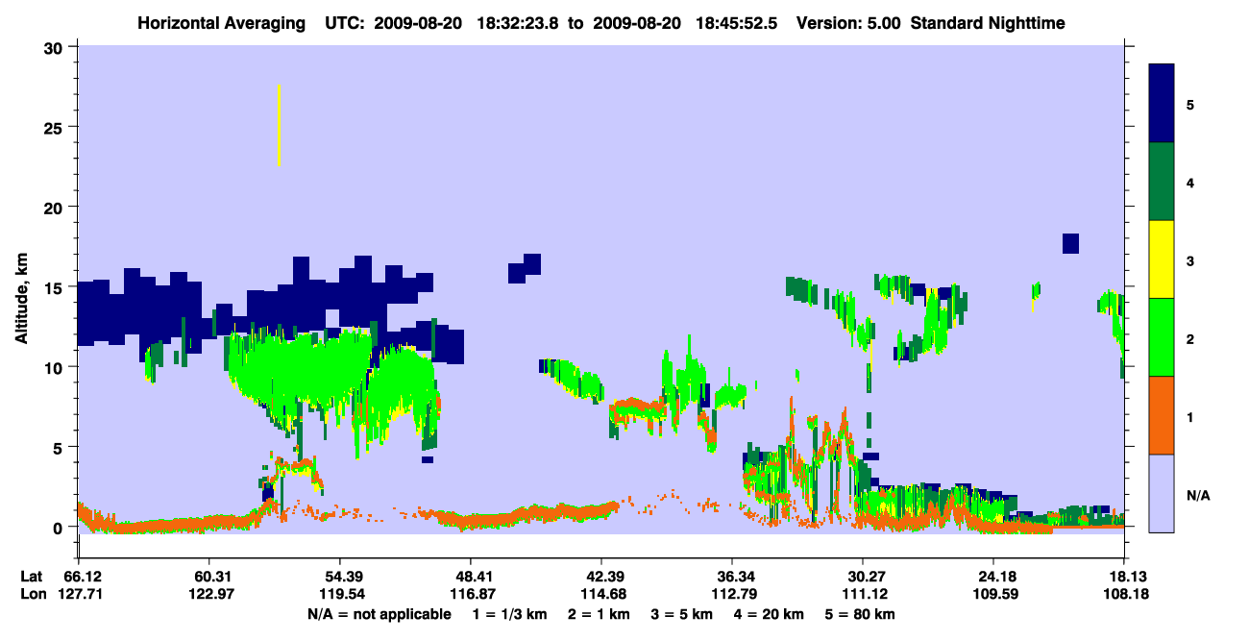Image resolution: width=1249 pixels, height=641 pixels.
Task: Click the light green level 2 color swatch
Action: tap(1163, 337)
